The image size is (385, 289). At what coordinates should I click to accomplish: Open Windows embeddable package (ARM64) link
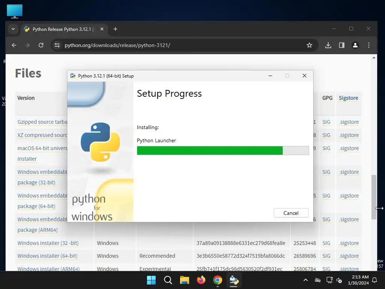pyautogui.click(x=42, y=224)
